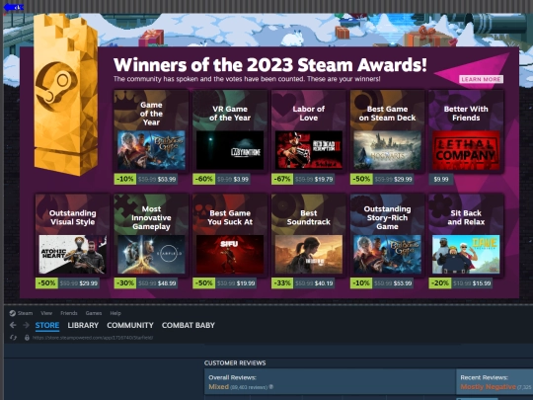Open the View menu
The image size is (533, 400).
[46, 313]
